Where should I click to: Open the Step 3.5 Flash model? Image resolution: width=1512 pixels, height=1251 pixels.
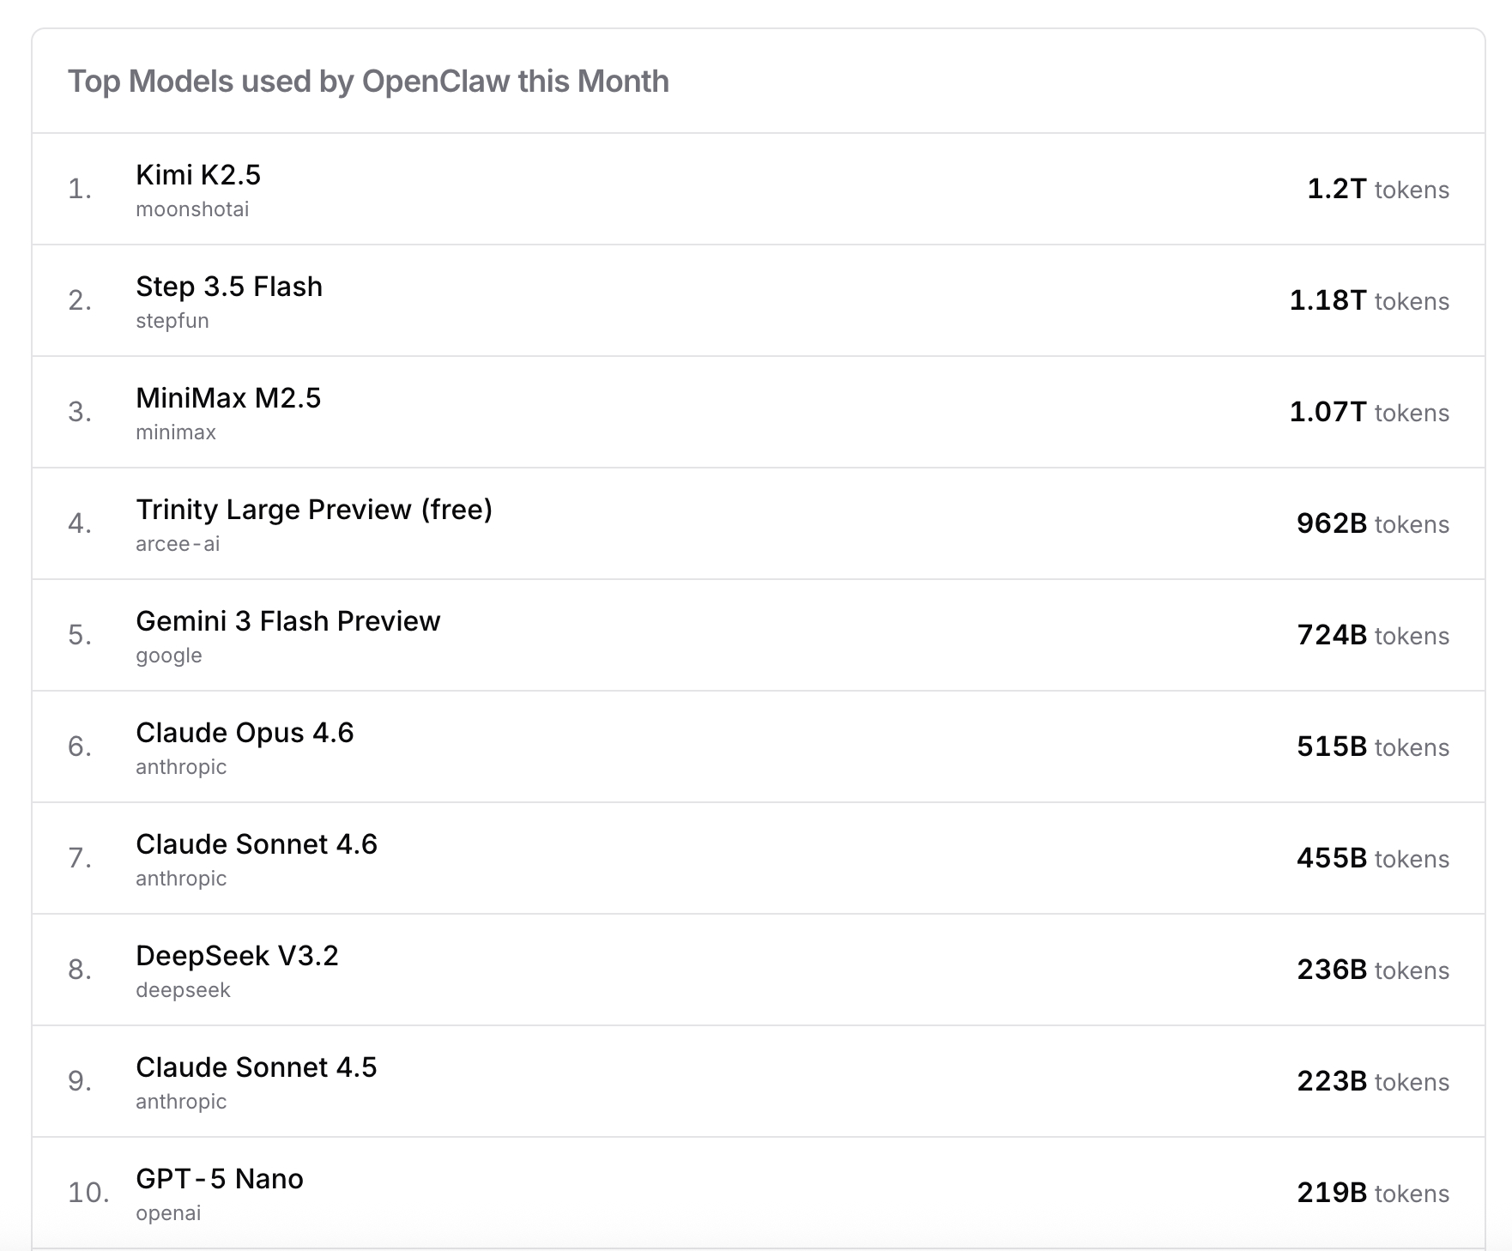[x=229, y=287]
